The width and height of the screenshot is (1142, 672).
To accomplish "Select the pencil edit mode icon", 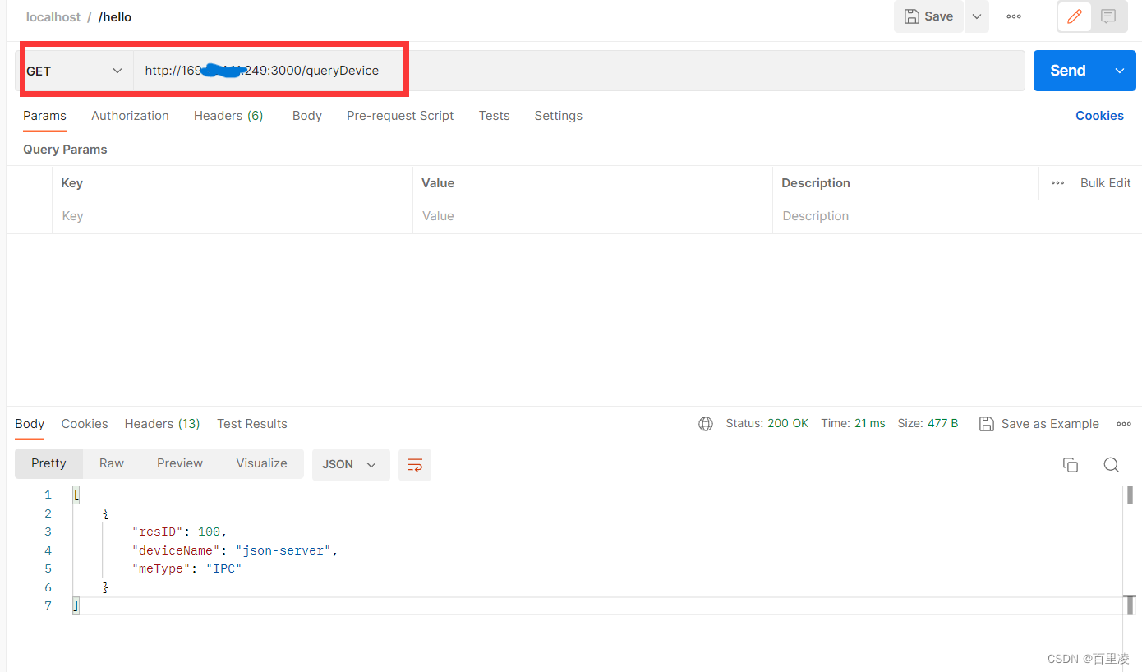I will click(x=1074, y=16).
